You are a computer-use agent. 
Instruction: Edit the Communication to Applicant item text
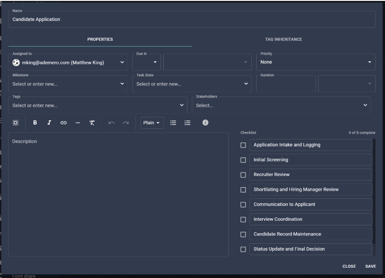click(311, 204)
